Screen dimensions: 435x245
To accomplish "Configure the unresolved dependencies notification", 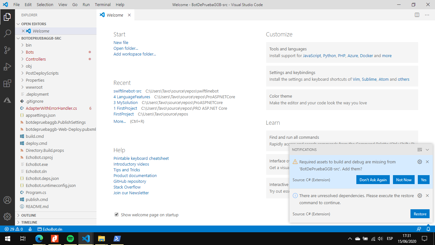I will click(420, 196).
